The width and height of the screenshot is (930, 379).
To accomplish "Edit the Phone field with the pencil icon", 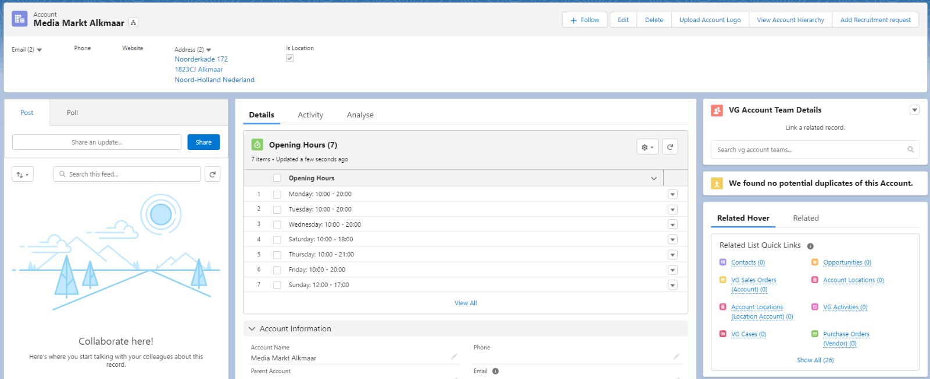I will click(x=677, y=356).
